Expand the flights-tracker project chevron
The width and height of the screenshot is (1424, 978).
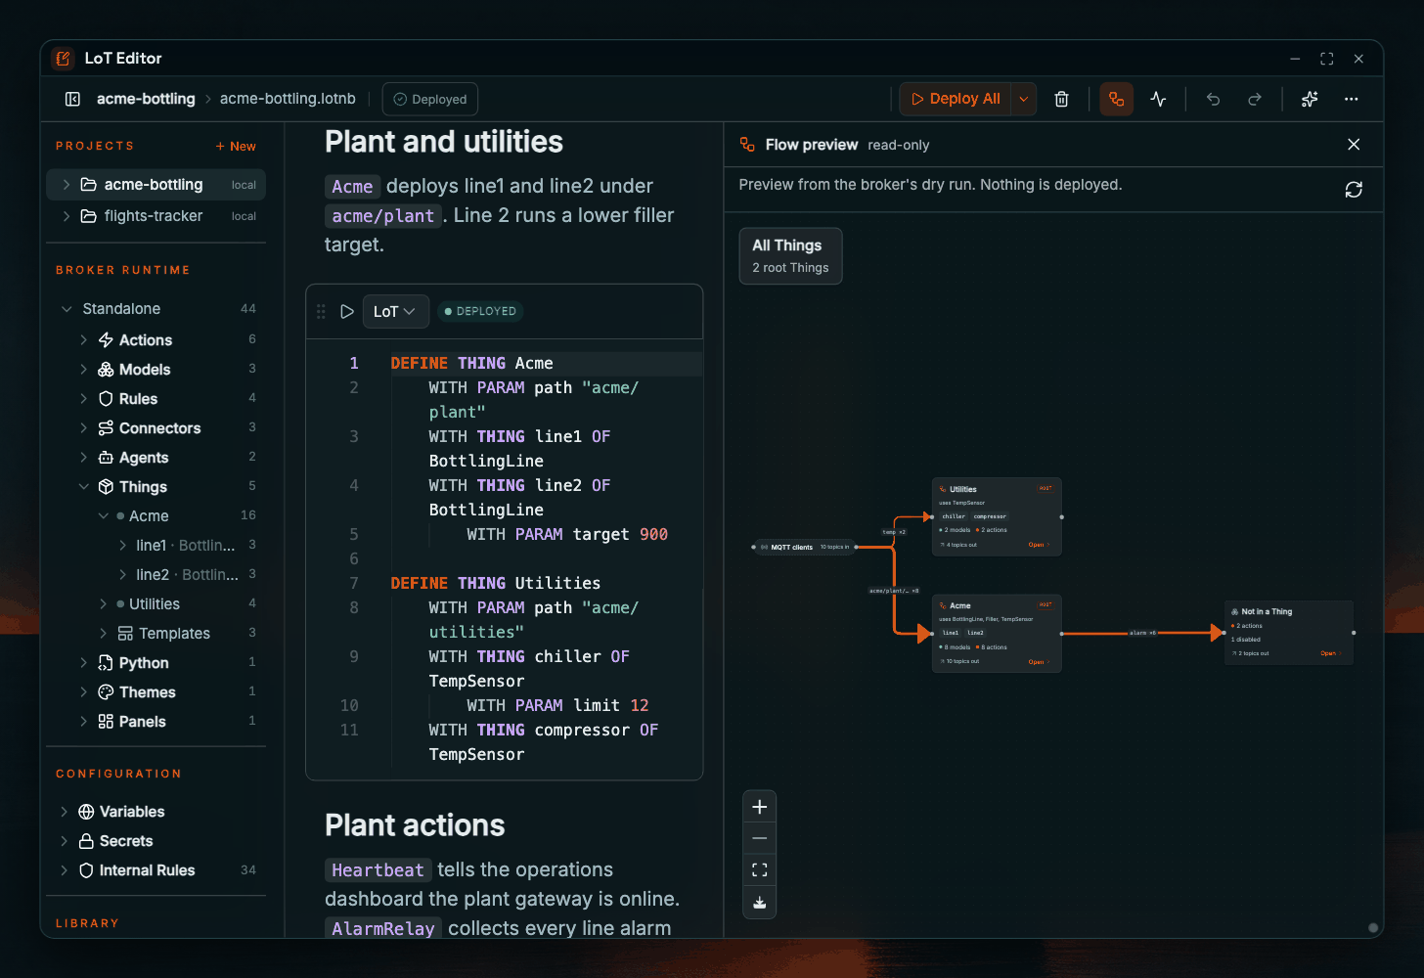[67, 216]
